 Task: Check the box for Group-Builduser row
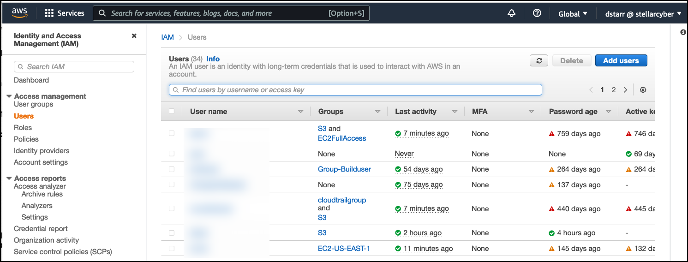172,169
